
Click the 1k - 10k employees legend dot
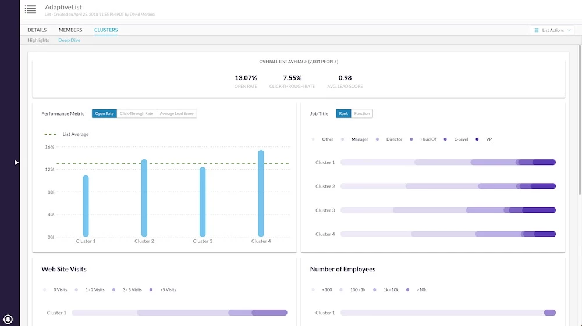tap(374, 290)
